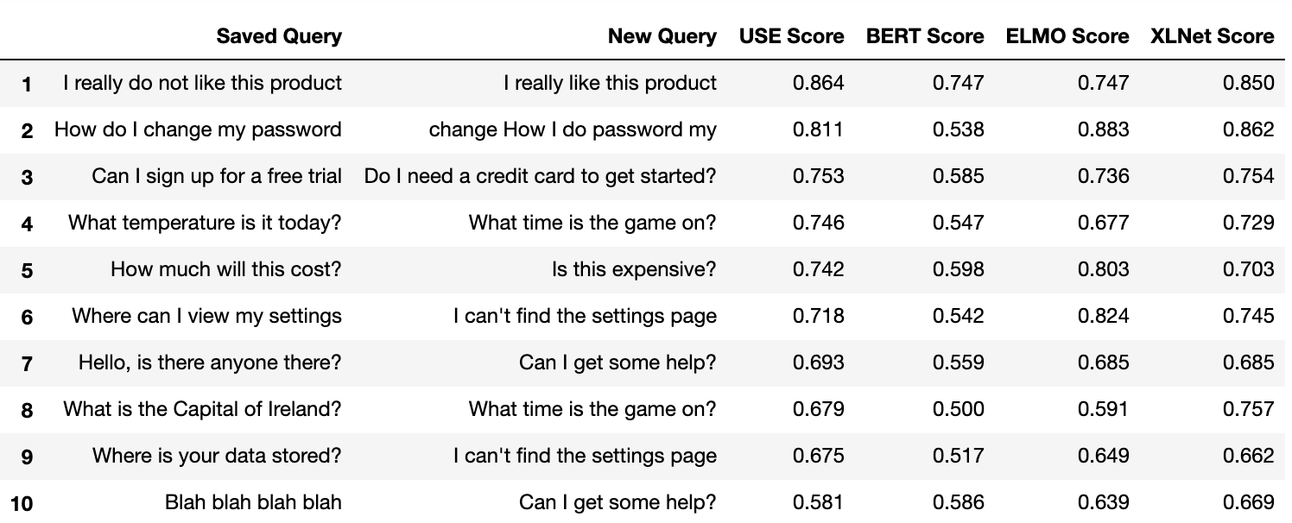Click the XLNet Score column header
Image resolution: width=1292 pixels, height=523 pixels.
(1212, 36)
